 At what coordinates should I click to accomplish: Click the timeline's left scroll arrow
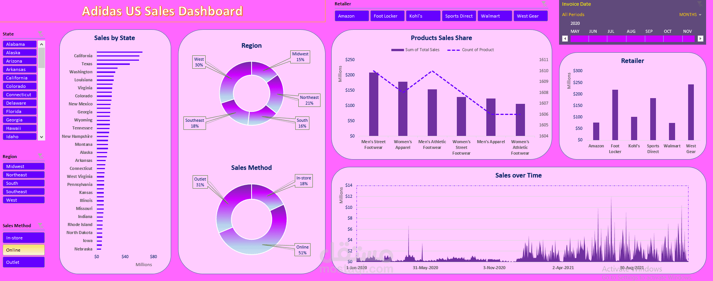tap(565, 39)
